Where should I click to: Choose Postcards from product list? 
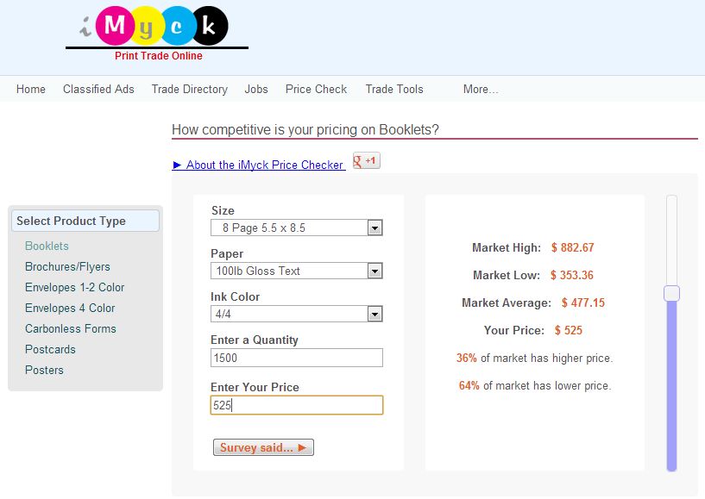(50, 349)
